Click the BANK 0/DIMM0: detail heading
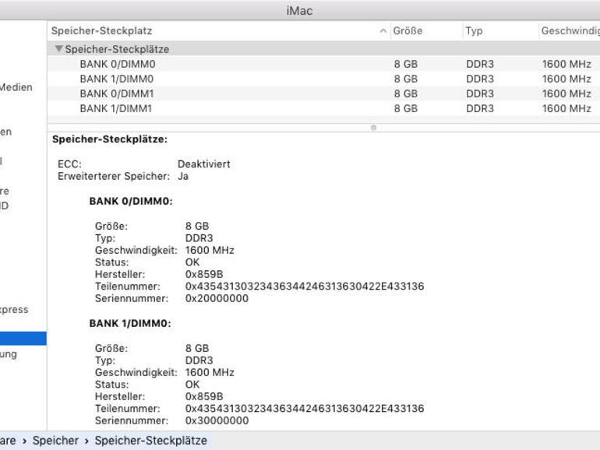Viewport: 600px width, 450px height. click(x=131, y=201)
